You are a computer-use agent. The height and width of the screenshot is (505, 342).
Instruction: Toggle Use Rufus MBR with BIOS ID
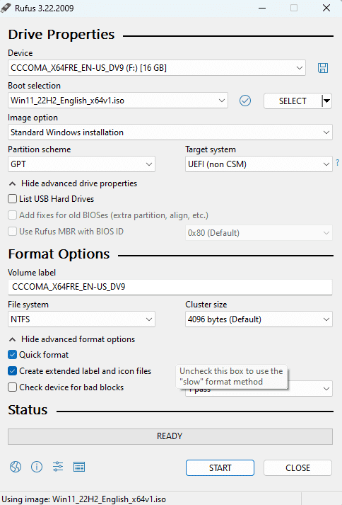click(x=12, y=231)
